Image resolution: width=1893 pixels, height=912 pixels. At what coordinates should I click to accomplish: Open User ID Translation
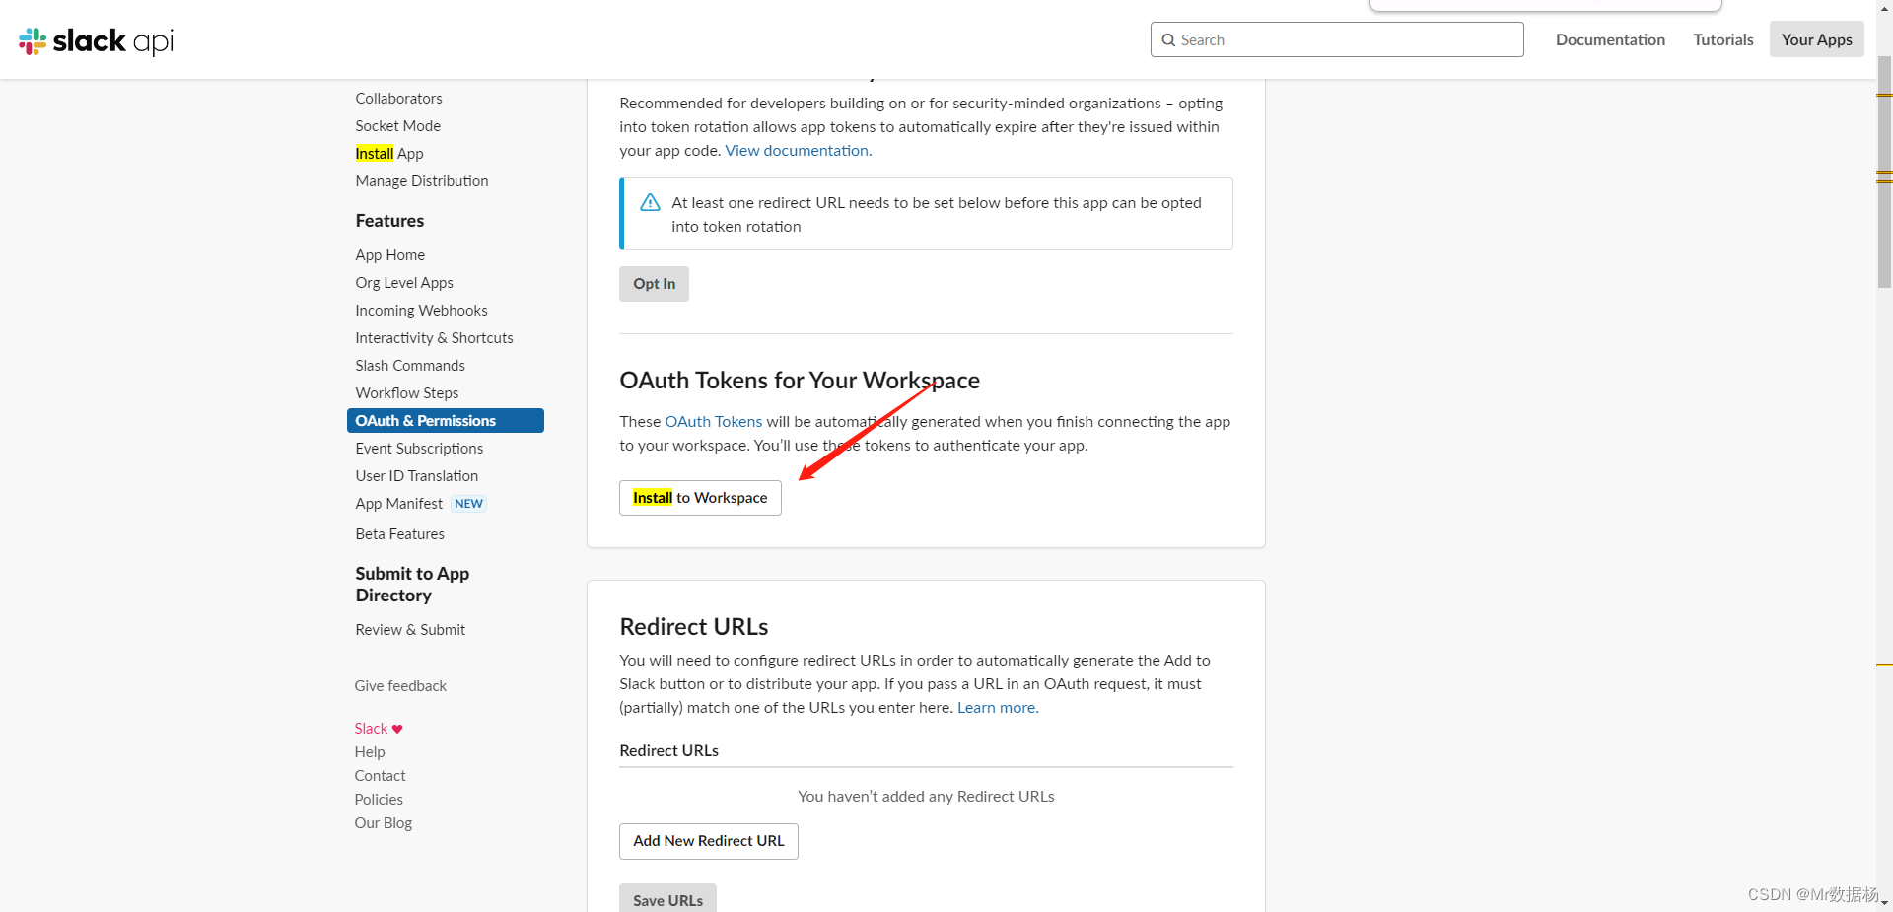[416, 476]
